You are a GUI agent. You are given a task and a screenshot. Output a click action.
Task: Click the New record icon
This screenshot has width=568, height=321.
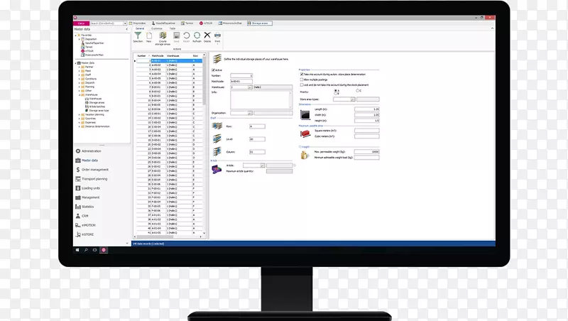pyautogui.click(x=150, y=36)
